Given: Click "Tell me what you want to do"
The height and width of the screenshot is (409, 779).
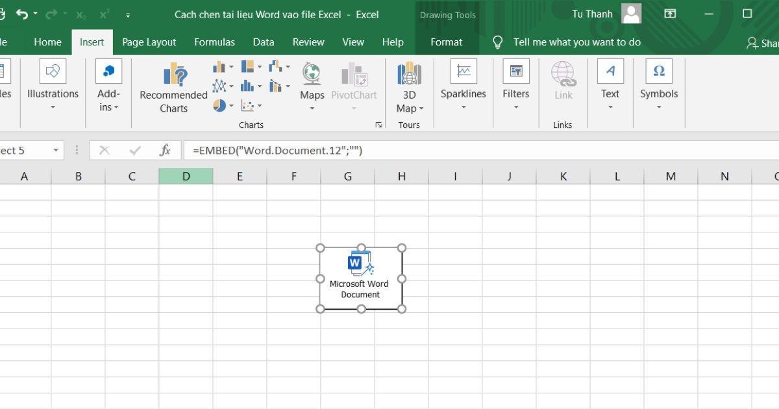Looking at the screenshot, I should tap(577, 42).
